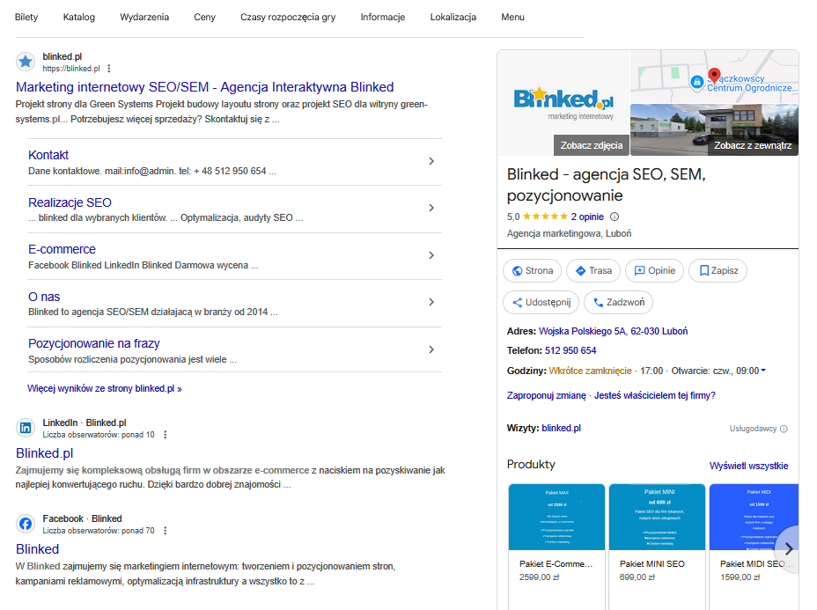Open options menu for the LinkedIn result

click(x=165, y=435)
